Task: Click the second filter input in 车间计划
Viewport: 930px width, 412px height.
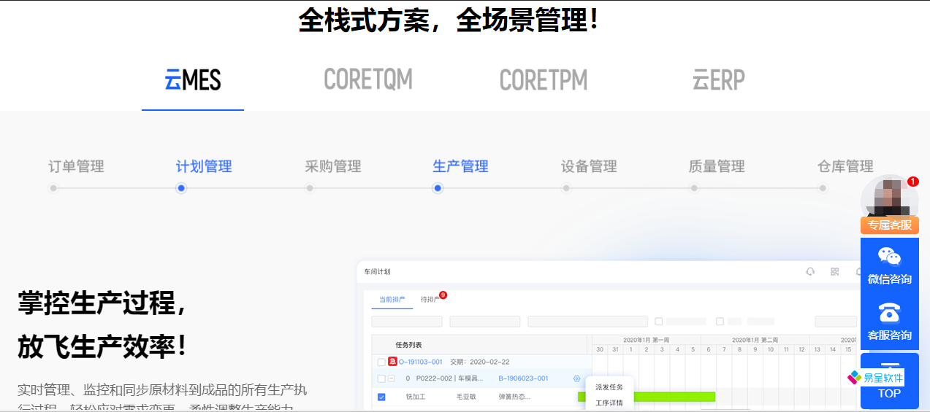Action: point(485,322)
